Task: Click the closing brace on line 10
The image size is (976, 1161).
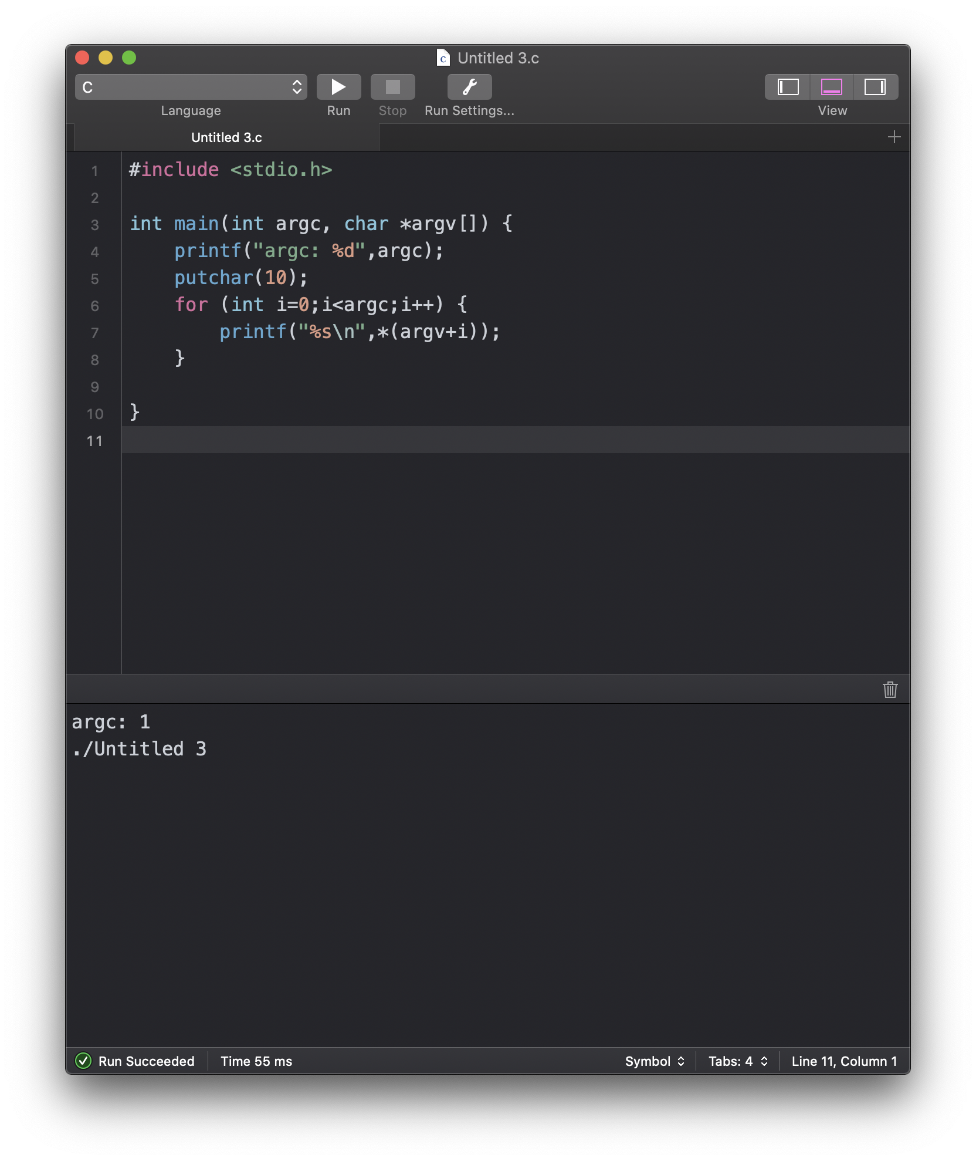Action: (x=134, y=412)
